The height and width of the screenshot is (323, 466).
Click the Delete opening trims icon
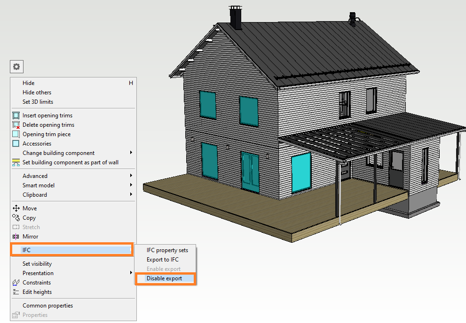(16, 125)
